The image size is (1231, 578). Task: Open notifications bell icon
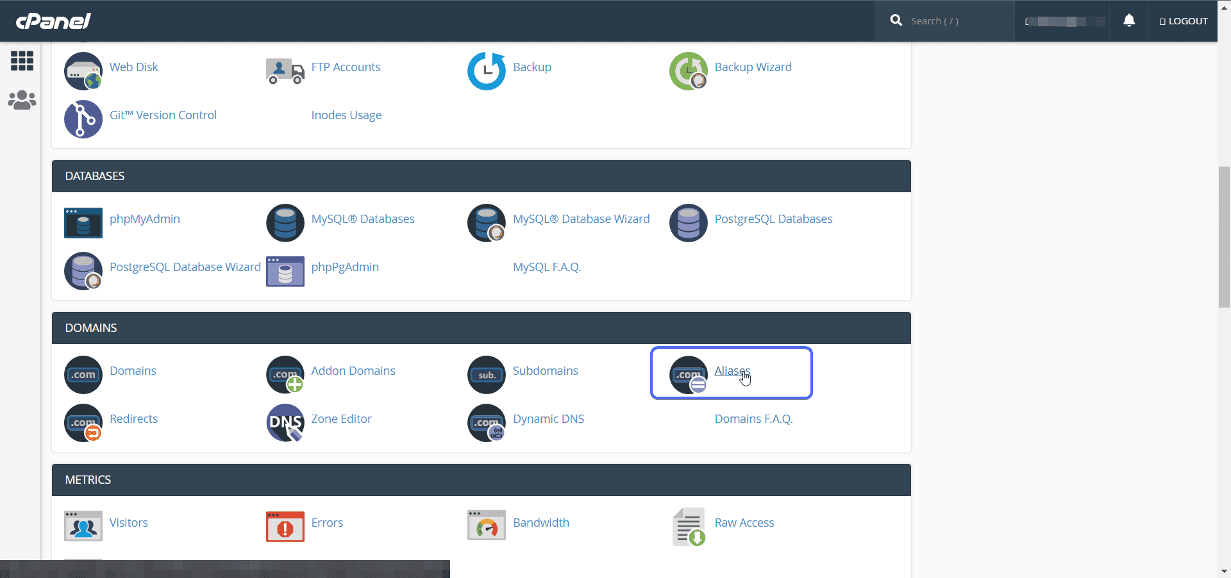click(1129, 21)
